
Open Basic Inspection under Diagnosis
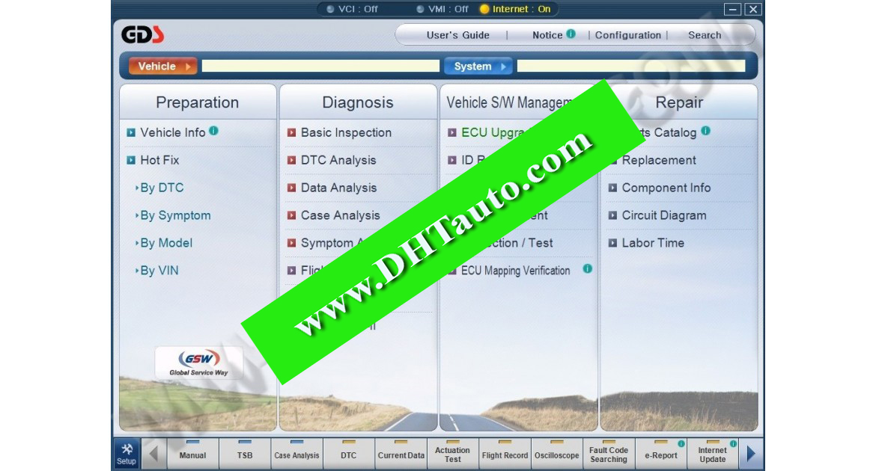tap(338, 132)
